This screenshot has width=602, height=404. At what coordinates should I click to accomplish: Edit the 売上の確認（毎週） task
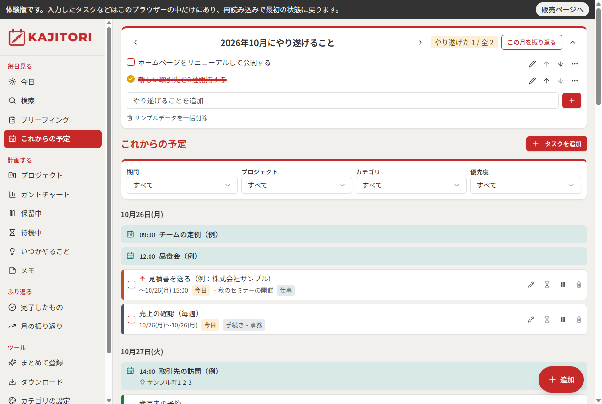(x=531, y=319)
